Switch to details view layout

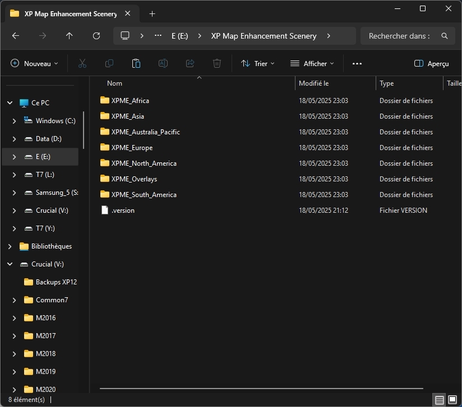[440, 400]
